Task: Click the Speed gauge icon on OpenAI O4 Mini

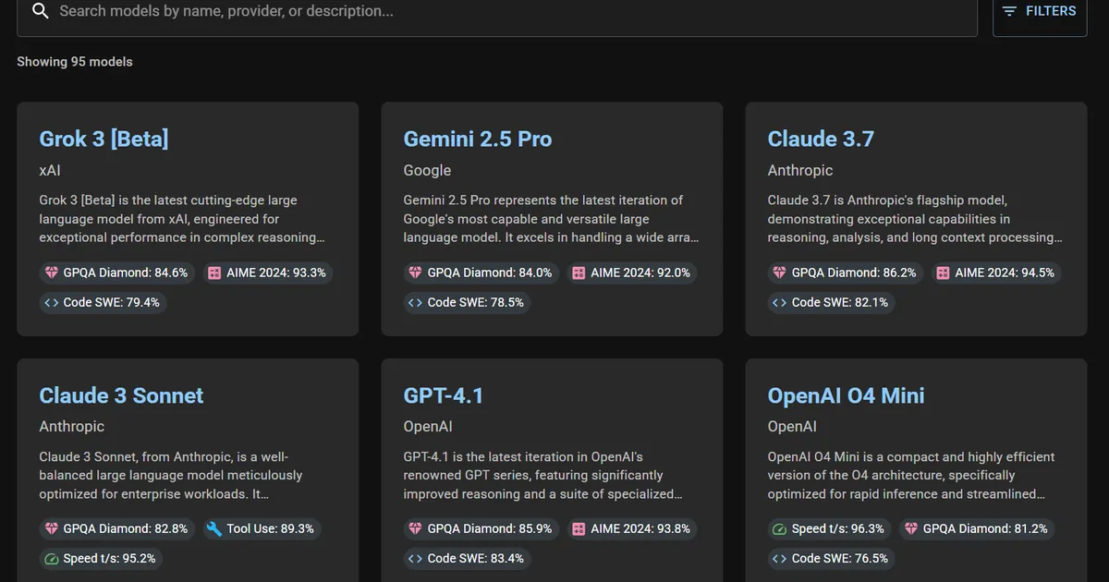Action: (x=780, y=529)
